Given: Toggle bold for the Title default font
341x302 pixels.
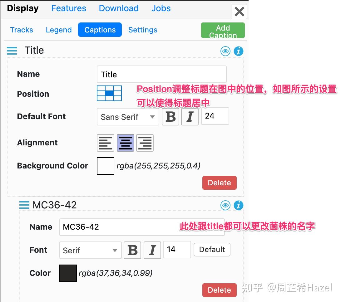Looking at the screenshot, I should [170, 116].
